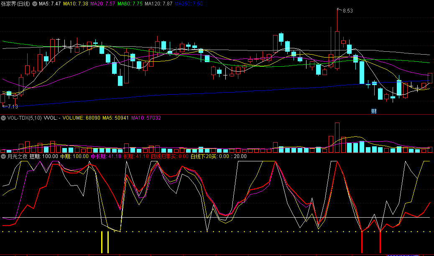Click the VOLUME: 68090 value
This screenshot has height=256, width=434.
[82, 118]
